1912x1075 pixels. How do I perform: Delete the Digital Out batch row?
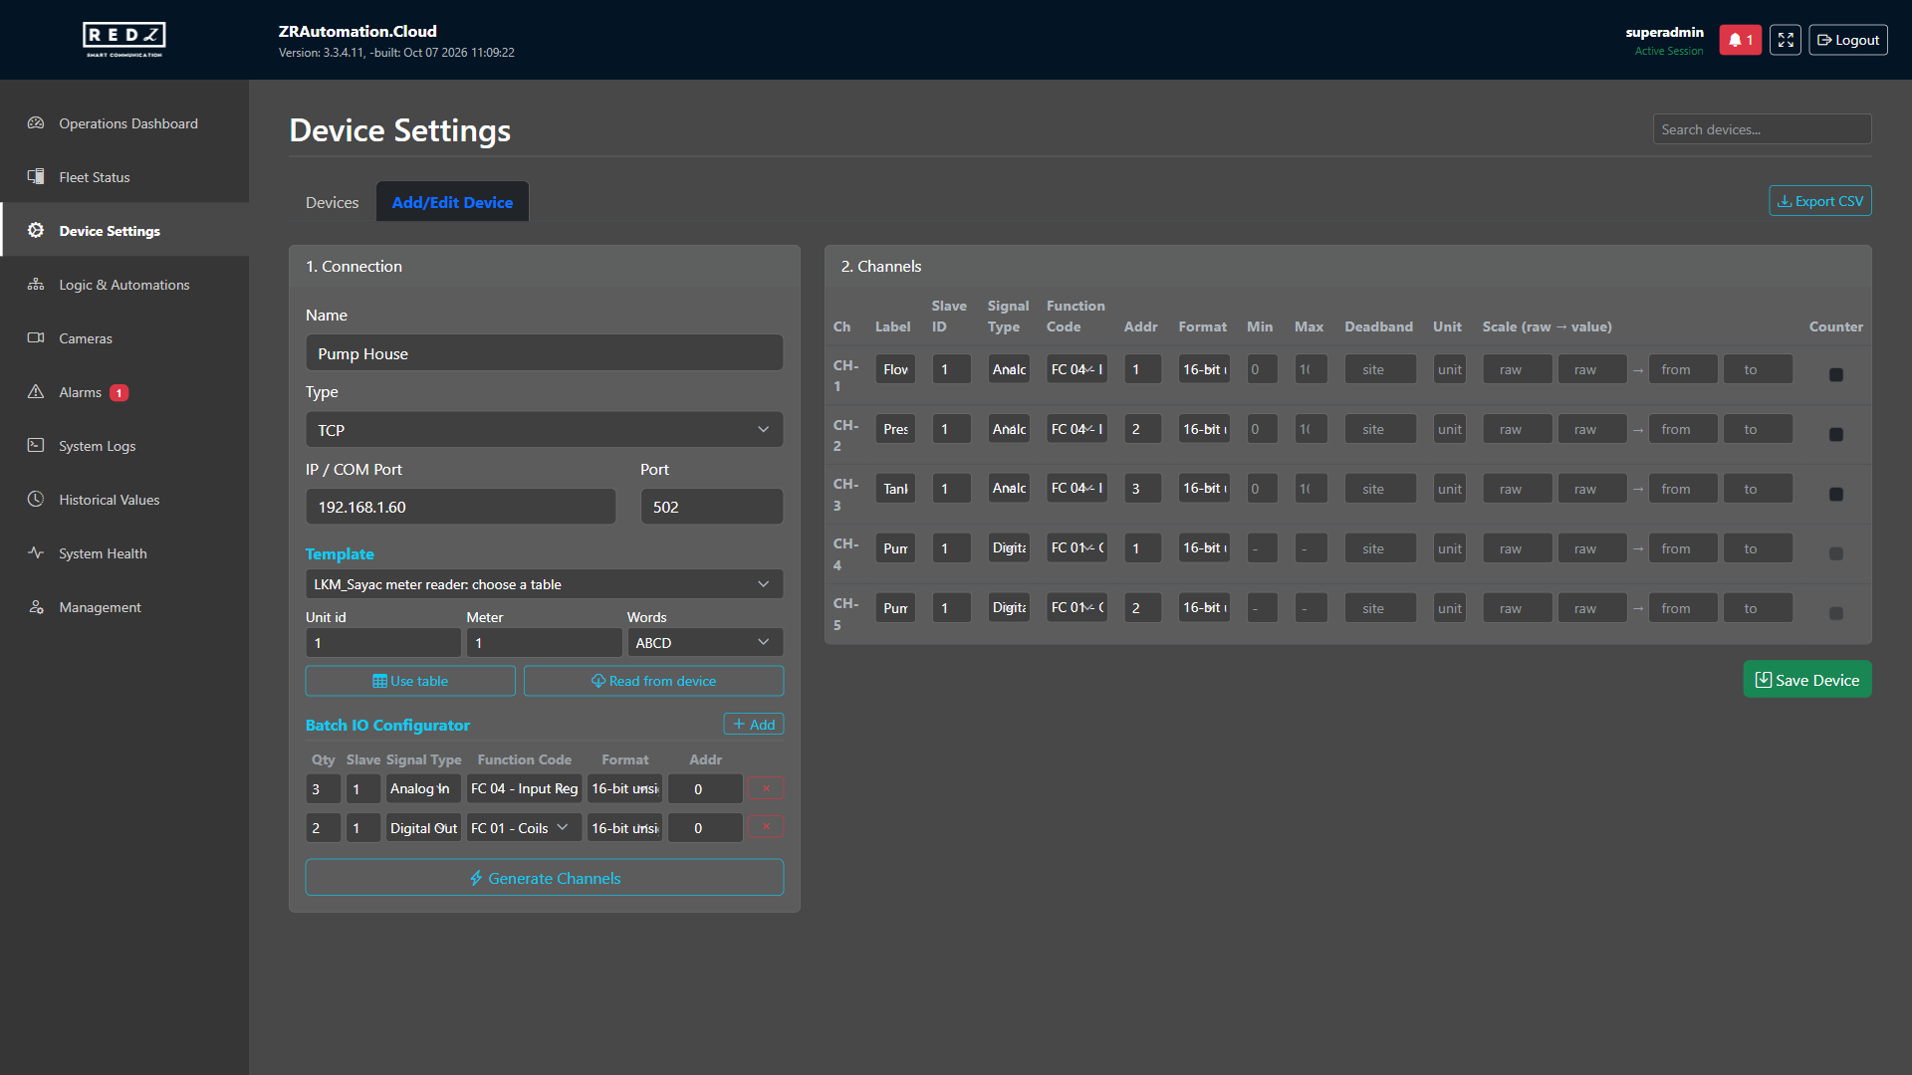766,827
